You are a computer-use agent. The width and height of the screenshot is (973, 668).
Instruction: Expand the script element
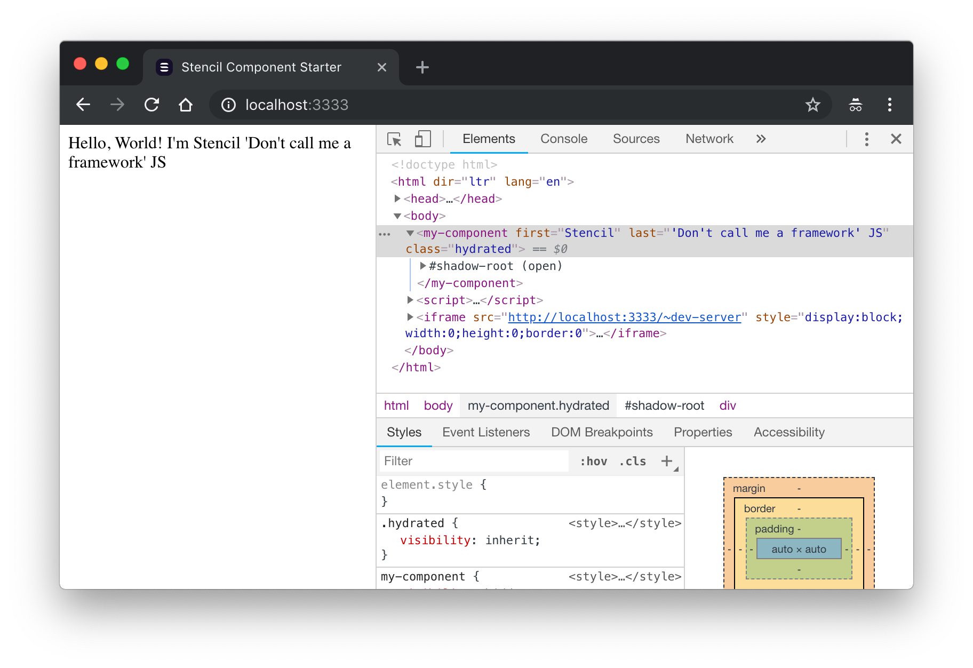coord(410,300)
